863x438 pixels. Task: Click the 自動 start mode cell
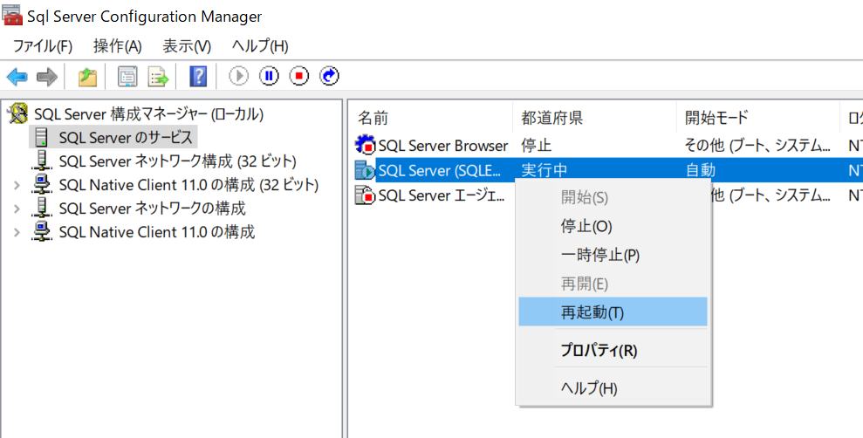pyautogui.click(x=700, y=171)
